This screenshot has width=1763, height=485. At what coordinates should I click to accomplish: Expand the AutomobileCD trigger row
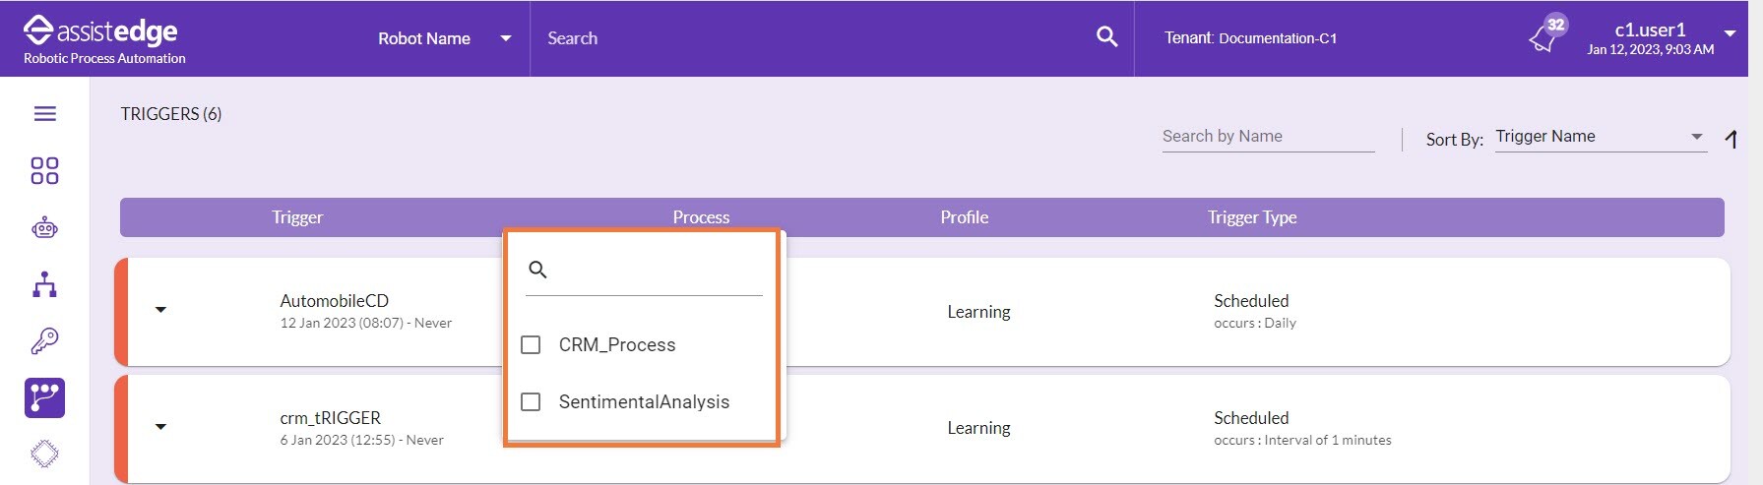160,310
